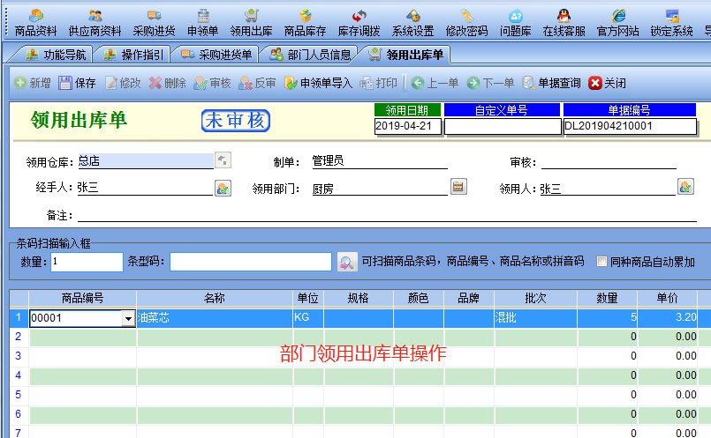
Task: Click the 领用日期 date field
Action: [x=407, y=126]
